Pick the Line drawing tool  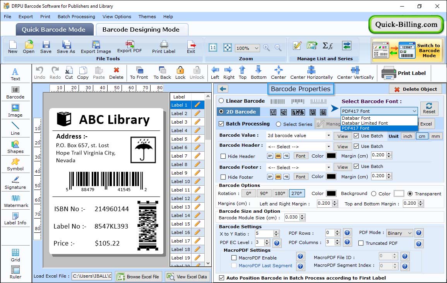(x=15, y=129)
